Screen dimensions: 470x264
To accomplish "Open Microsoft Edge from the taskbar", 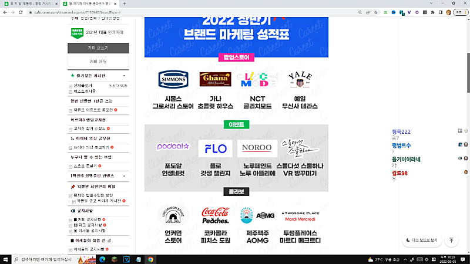I will [x=102, y=259].
